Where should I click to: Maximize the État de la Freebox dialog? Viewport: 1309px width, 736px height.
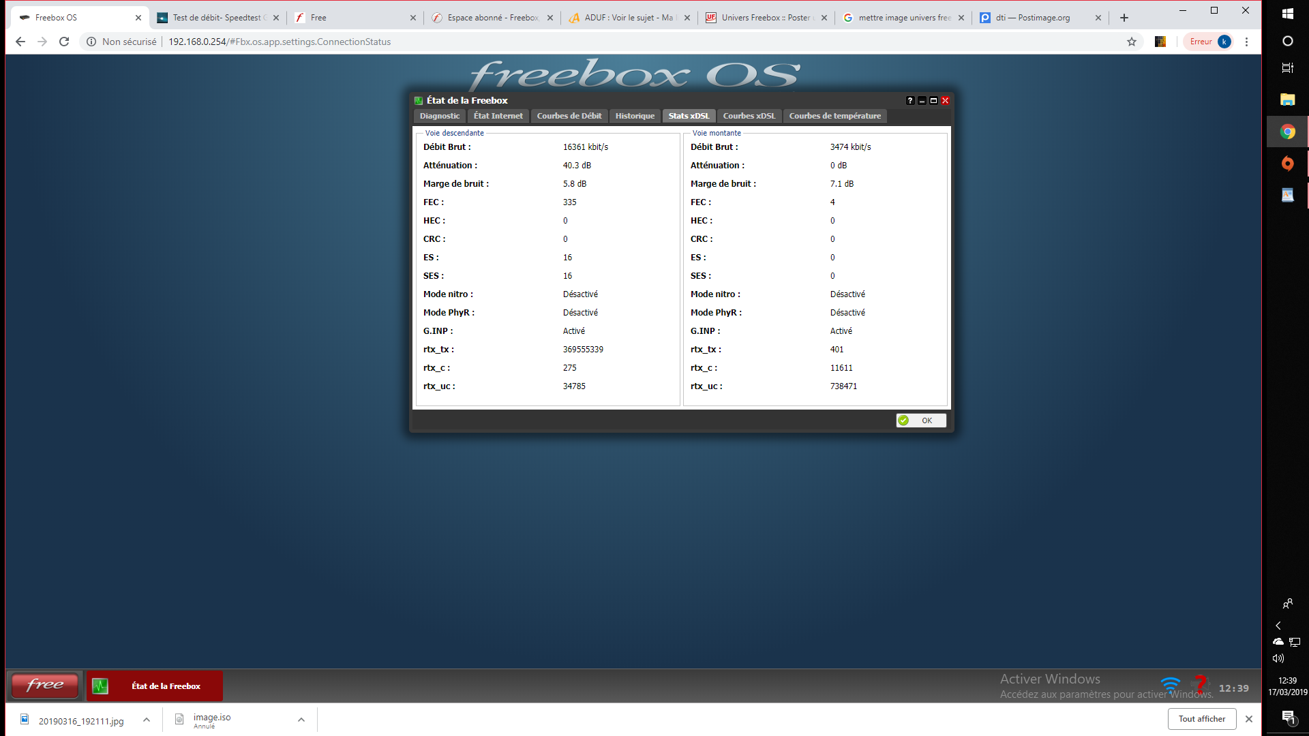[x=933, y=101]
